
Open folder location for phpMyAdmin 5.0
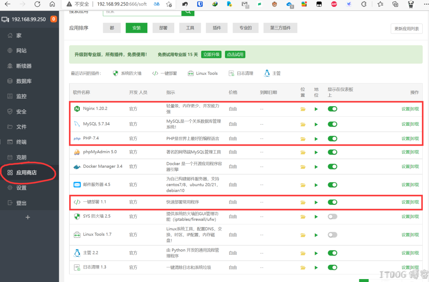click(x=303, y=152)
